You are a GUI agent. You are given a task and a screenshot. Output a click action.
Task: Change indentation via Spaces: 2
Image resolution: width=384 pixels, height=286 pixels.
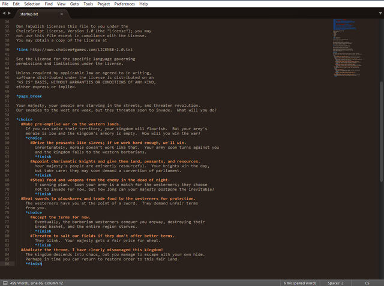(x=335, y=283)
